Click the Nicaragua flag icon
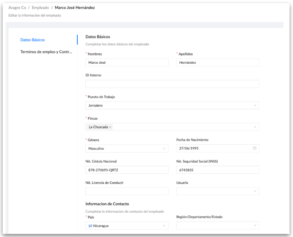 (x=90, y=226)
